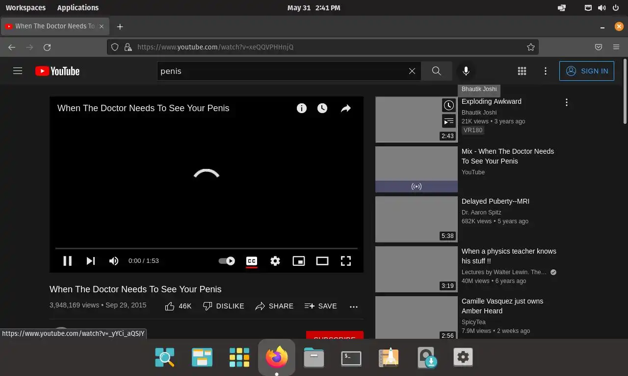Pause the video

click(68, 261)
